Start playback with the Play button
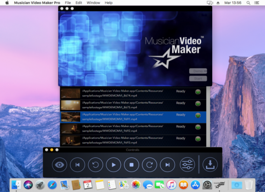This screenshot has height=192, width=265. click(113, 165)
